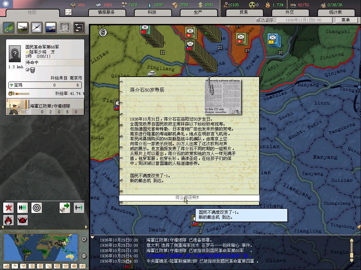361x270 pixels.
Task: Open the 情报服务 intelligence tab
Action: point(106,12)
